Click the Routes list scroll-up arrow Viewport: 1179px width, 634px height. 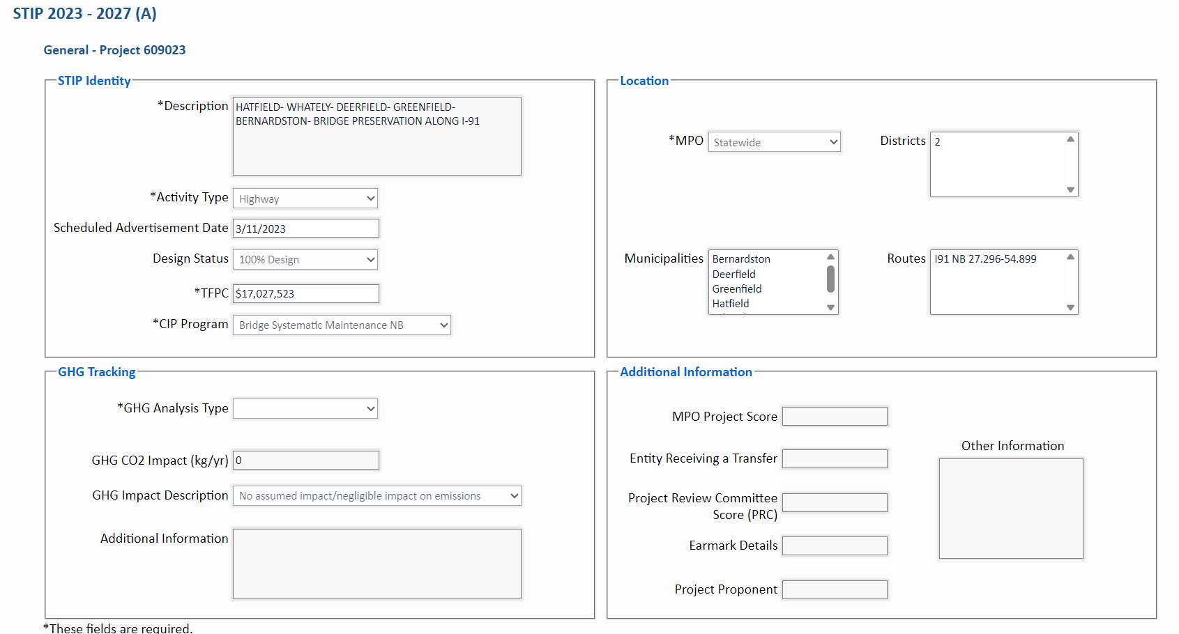tap(1071, 256)
